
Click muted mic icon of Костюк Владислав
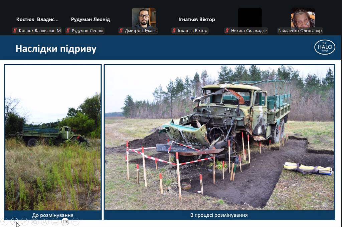15,31
